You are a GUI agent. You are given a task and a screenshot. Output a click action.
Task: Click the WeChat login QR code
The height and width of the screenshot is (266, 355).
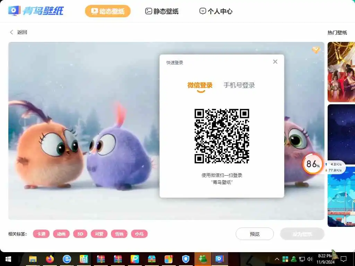click(x=222, y=136)
